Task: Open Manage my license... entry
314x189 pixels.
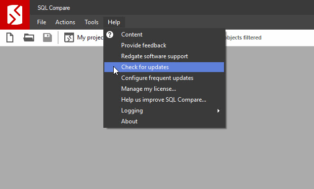Action: [x=164, y=89]
